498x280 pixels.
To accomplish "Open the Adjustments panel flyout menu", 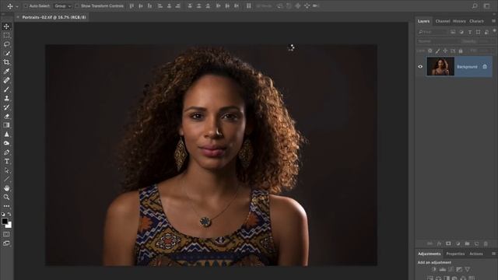I will pyautogui.click(x=493, y=254).
